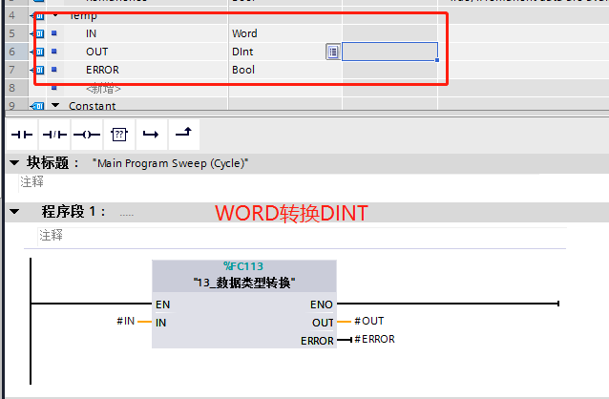
Task: Click the tag icon of the IN row
Action: tap(38, 33)
